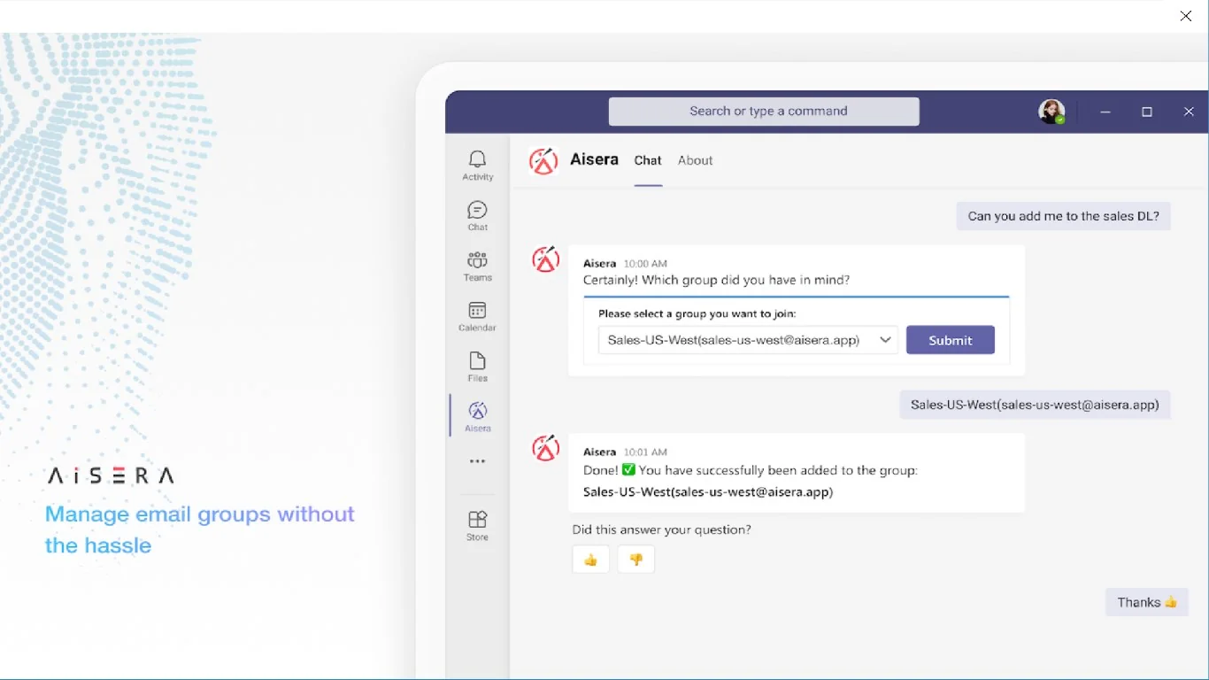Viewport: 1209px width, 680px height.
Task: Click 'Did this answer your question?' text
Action: [x=661, y=529]
